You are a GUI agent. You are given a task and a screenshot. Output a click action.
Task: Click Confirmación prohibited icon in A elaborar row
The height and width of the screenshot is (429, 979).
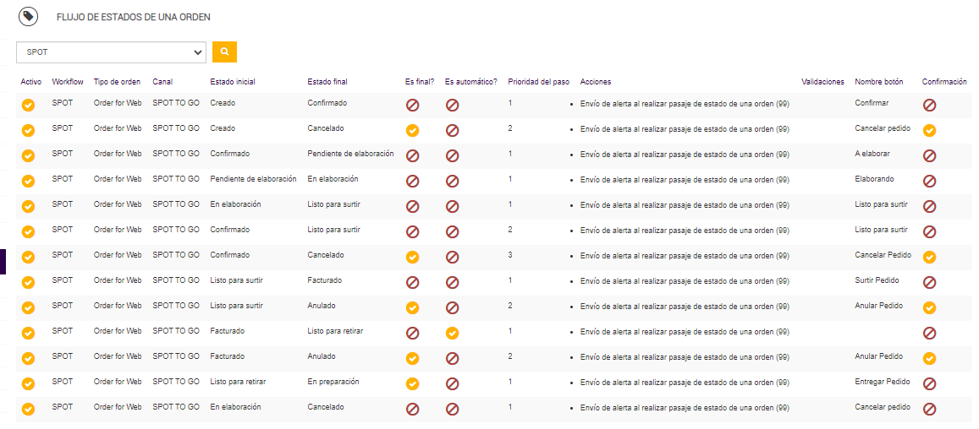(929, 156)
